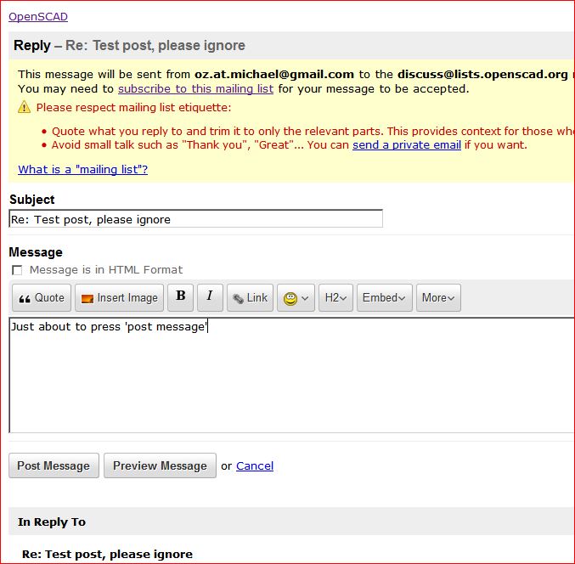Insert a hyperlink with Link button
This screenshot has height=564, width=575.
point(250,298)
